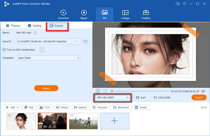Click the Empty trash button
210x136 pixels.
(x=141, y=107)
